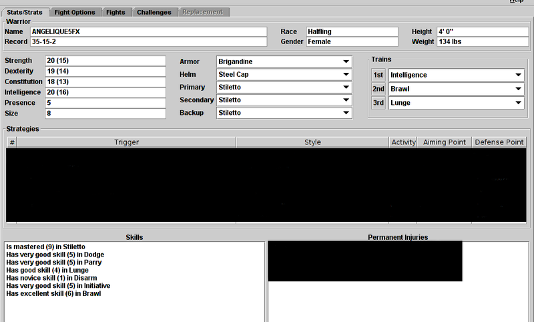The image size is (534, 322).
Task: Click the Strength field 20 (15)
Action: point(105,61)
